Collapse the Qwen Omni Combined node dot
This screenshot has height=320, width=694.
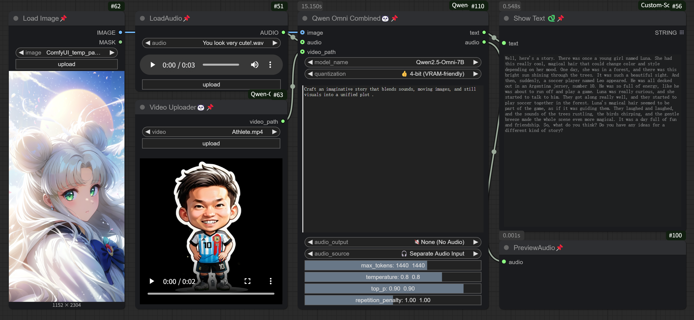(x=305, y=18)
